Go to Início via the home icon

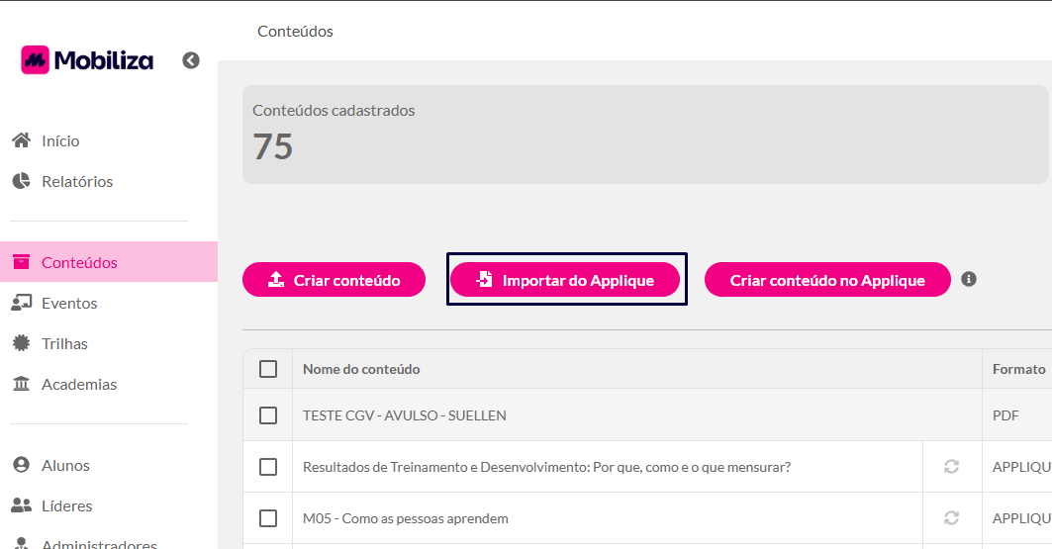tap(22, 140)
